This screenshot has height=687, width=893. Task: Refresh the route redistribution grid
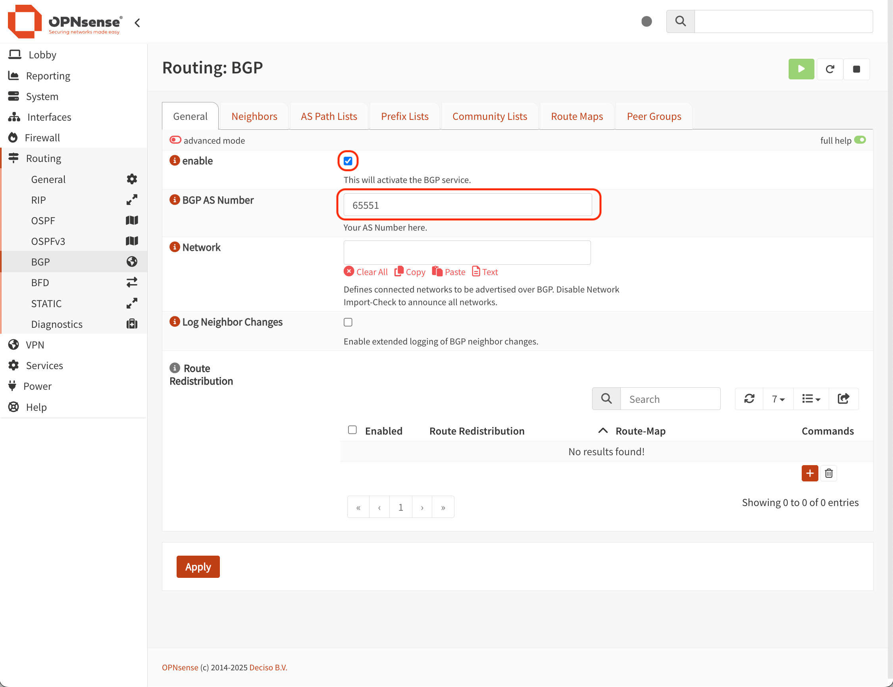[x=749, y=399]
